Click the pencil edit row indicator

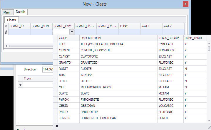[6, 32]
